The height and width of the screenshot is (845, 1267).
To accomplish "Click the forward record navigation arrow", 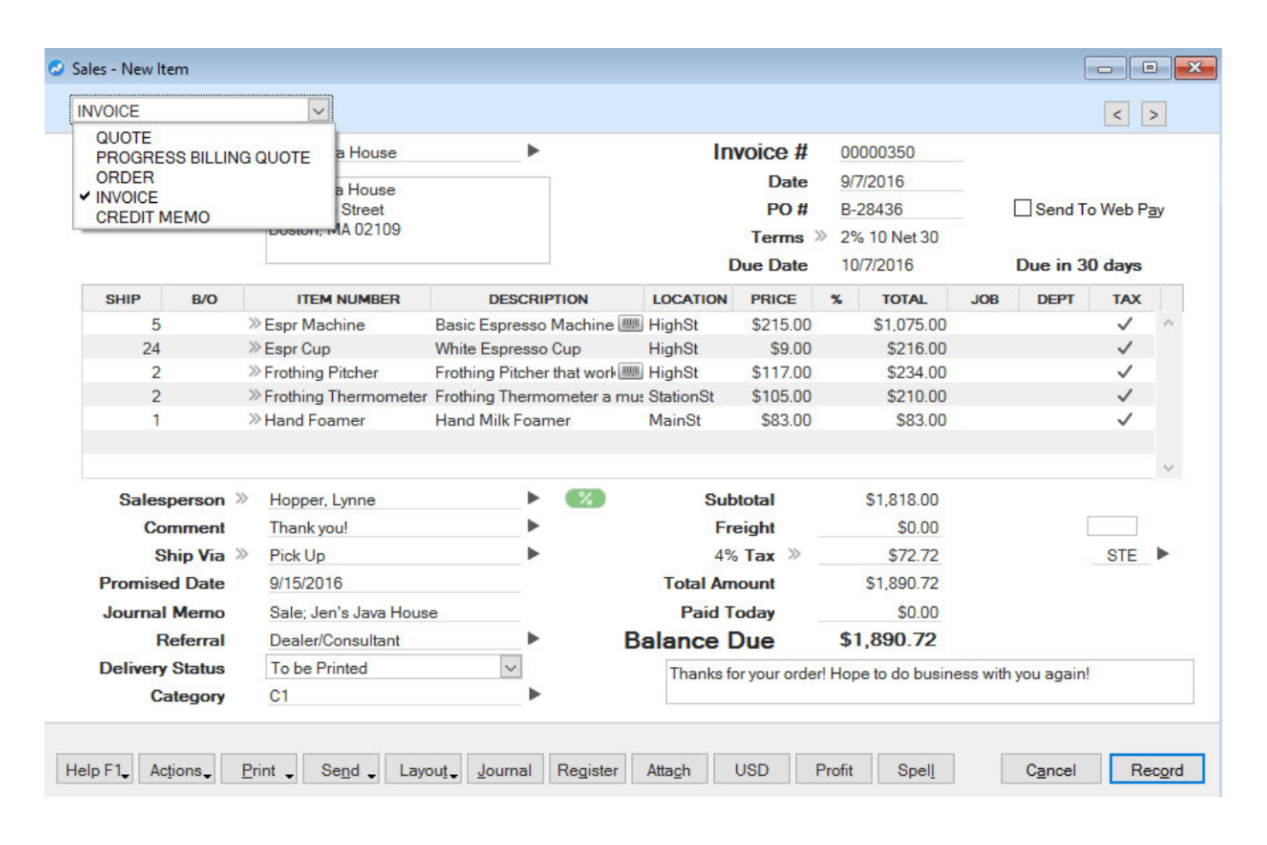I will [1153, 113].
